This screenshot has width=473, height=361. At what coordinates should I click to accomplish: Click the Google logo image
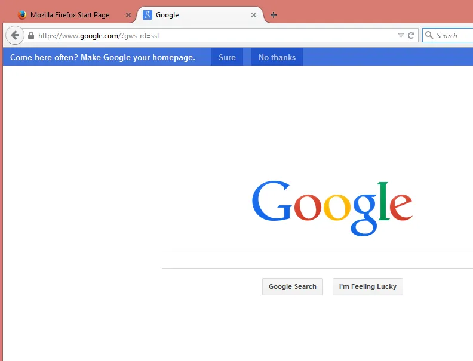tap(332, 208)
